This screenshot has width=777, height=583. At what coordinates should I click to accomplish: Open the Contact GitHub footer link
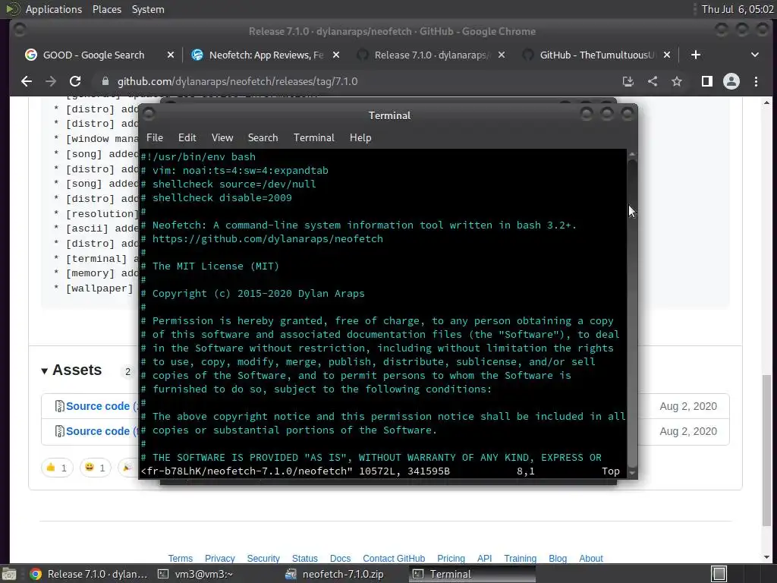click(394, 558)
